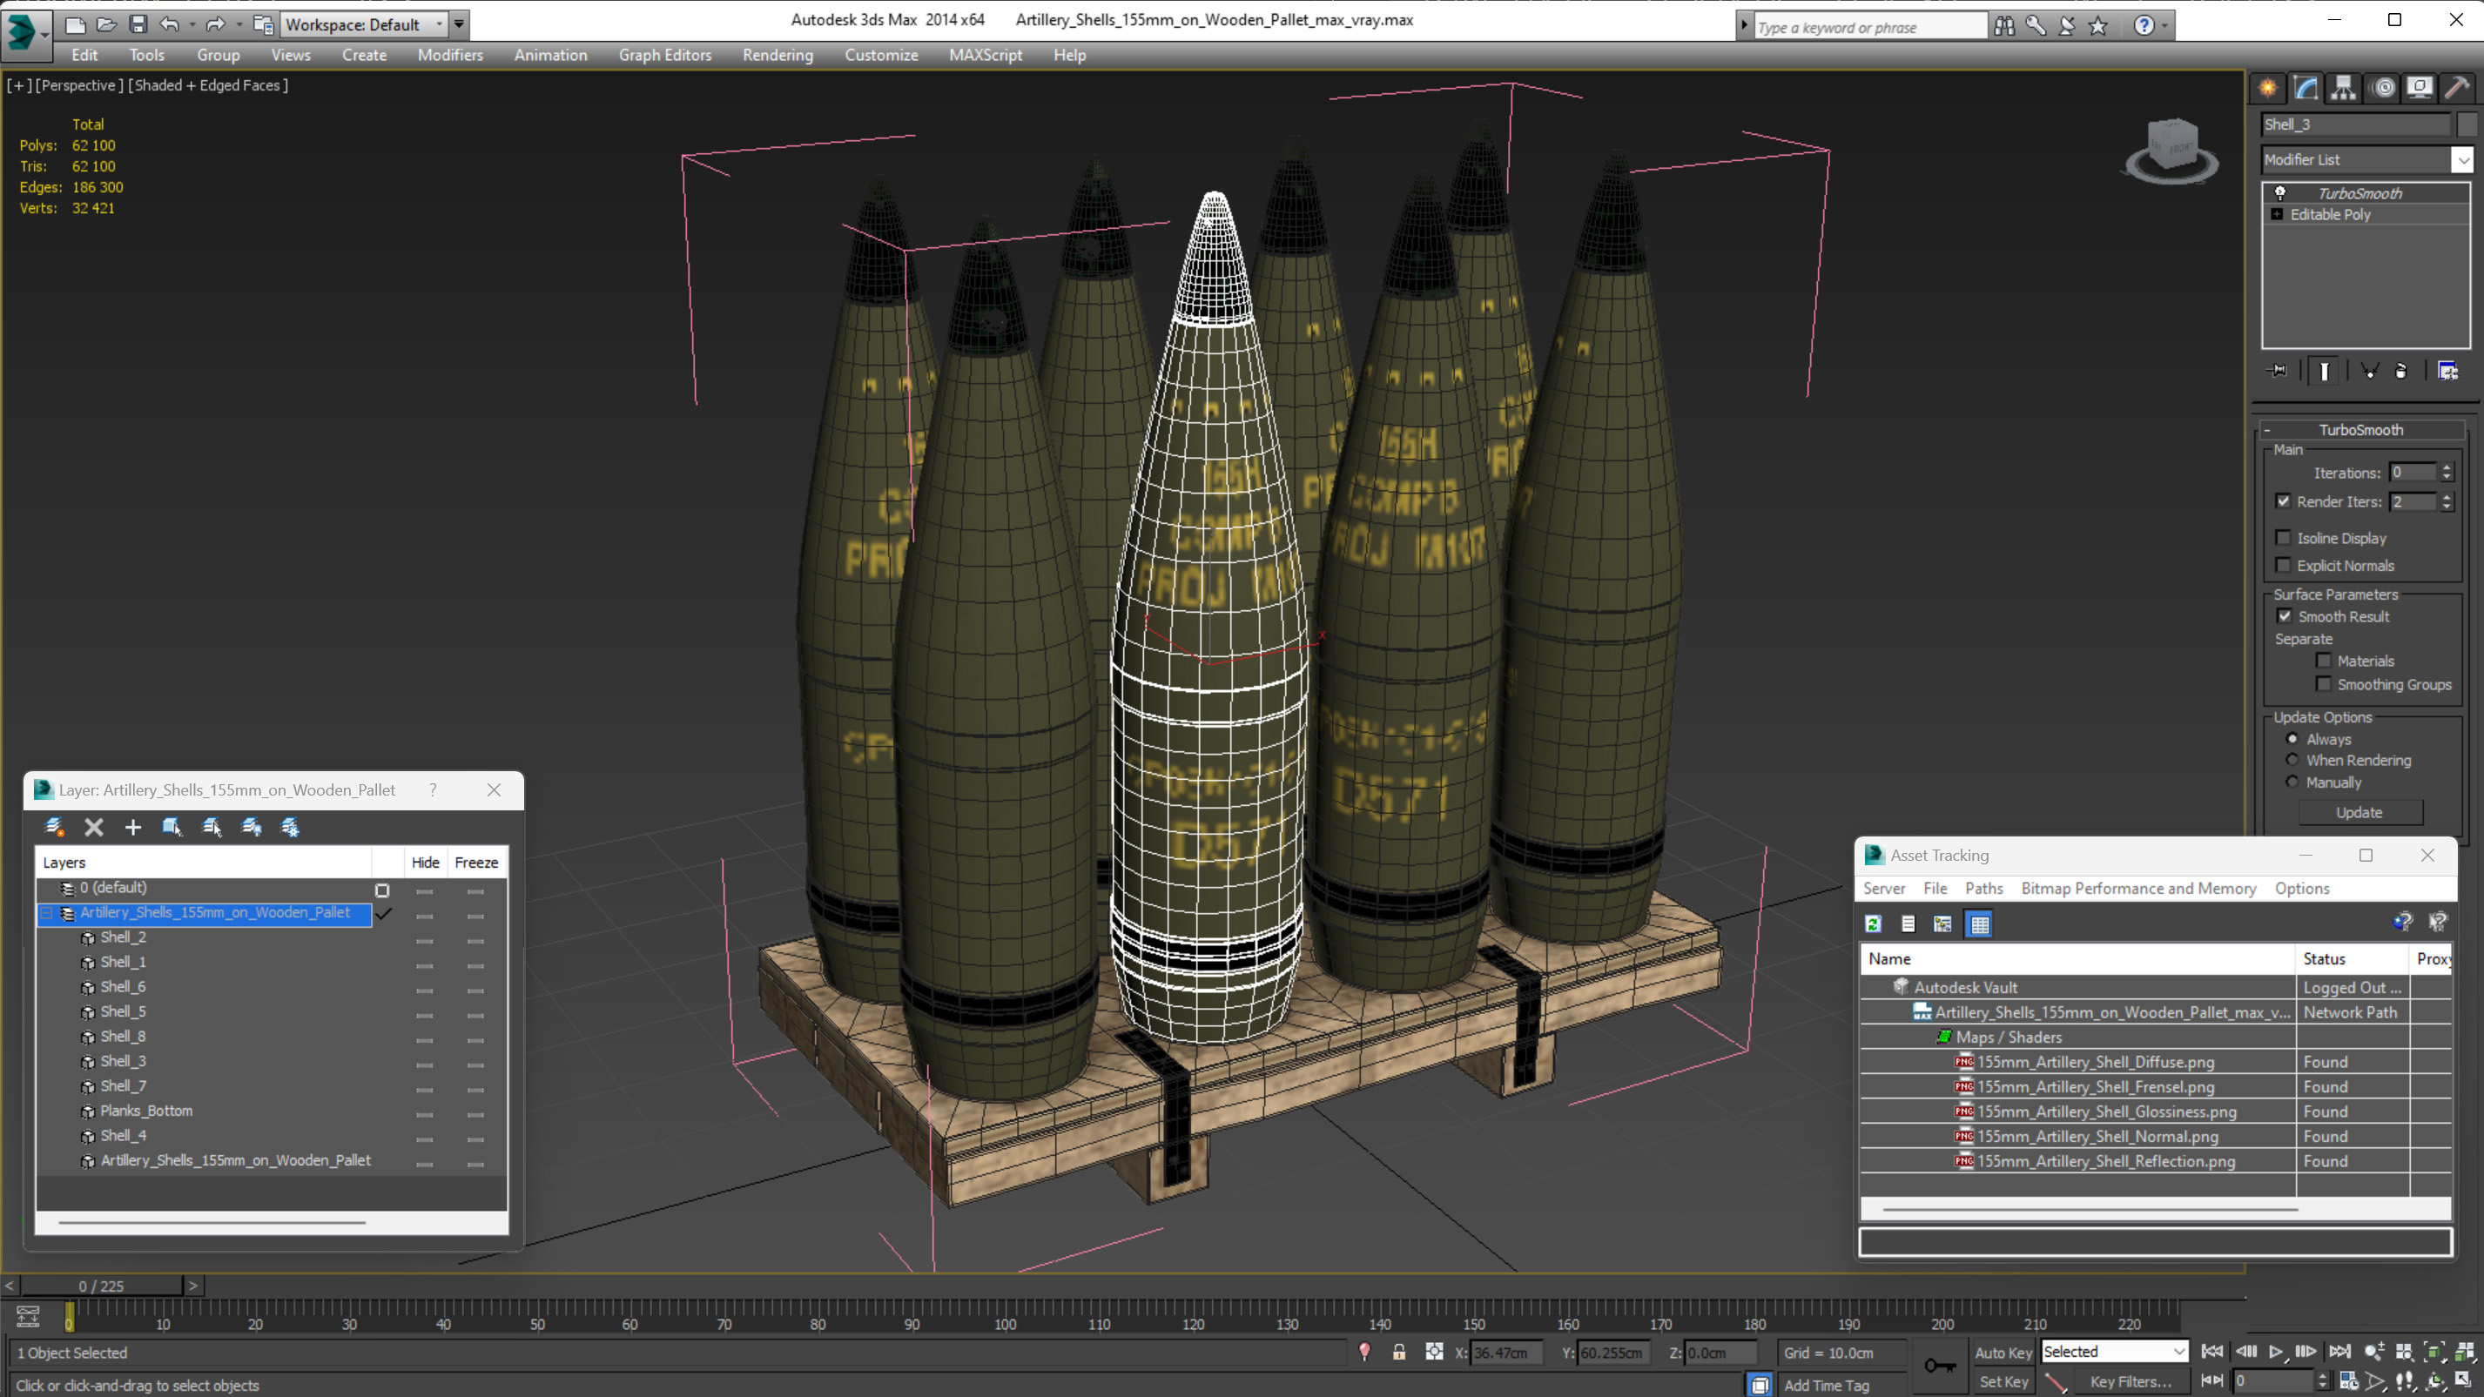Select the Always update option

(2293, 738)
